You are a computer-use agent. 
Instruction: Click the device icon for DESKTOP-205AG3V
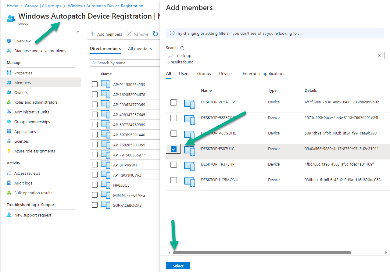[x=189, y=104]
